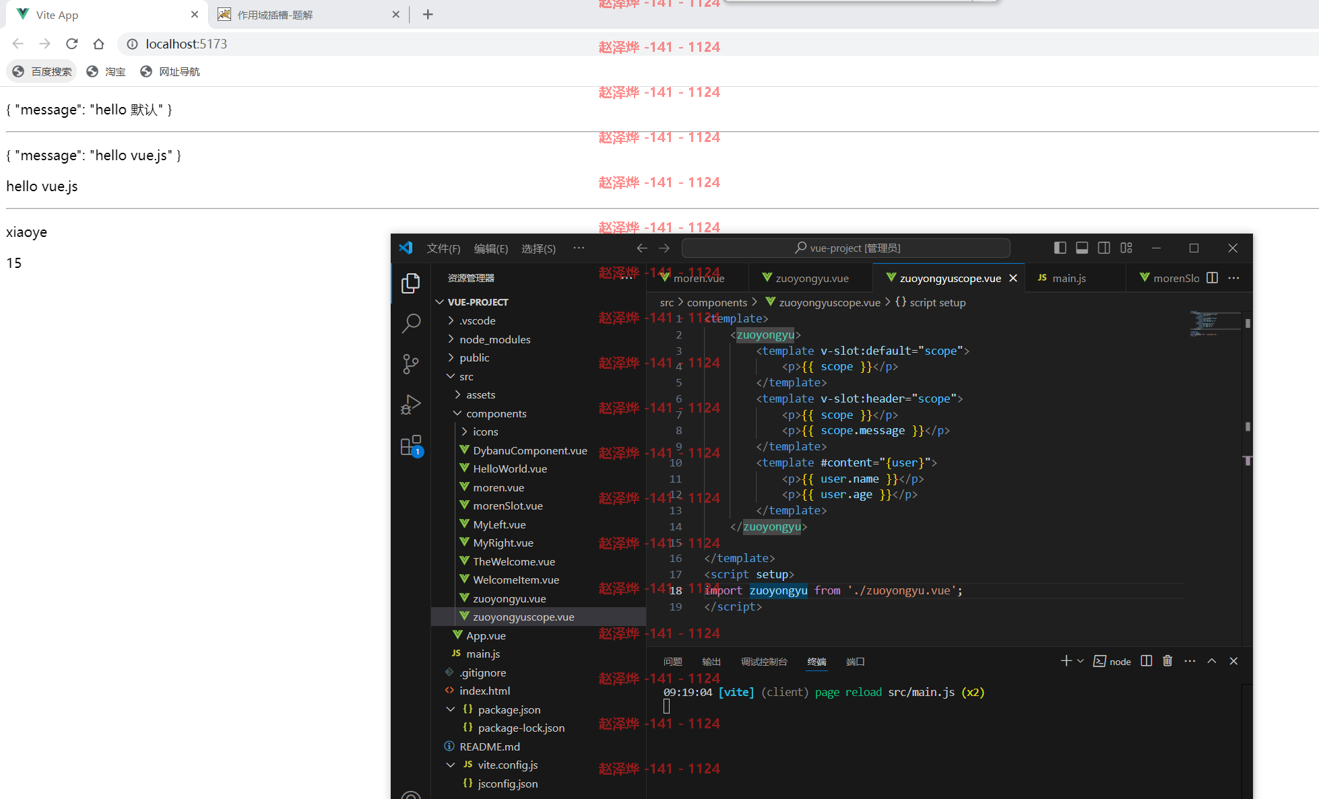This screenshot has width=1319, height=799.
Task: Reload the browser page
Action: pos(72,44)
